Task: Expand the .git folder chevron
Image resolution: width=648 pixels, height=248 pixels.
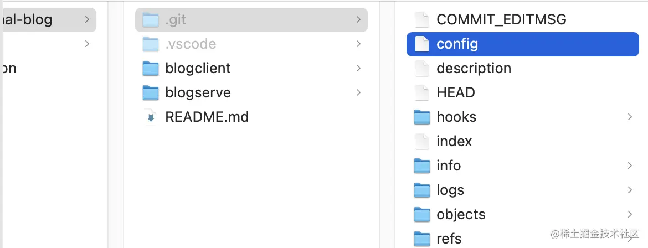Action: pos(358,19)
